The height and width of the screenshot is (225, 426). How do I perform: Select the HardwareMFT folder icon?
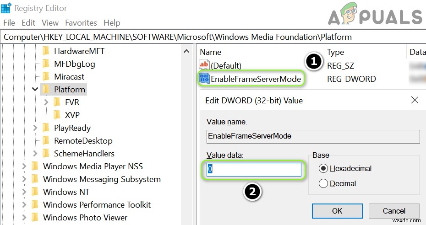46,51
